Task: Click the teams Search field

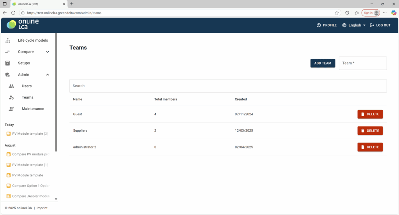Action: 228,86
